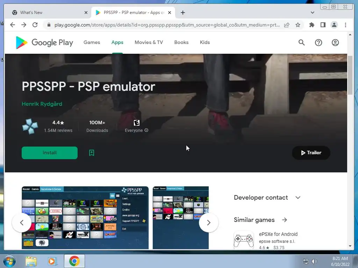Click ePSXe controller app icon
The height and width of the screenshot is (268, 358).
point(244,240)
